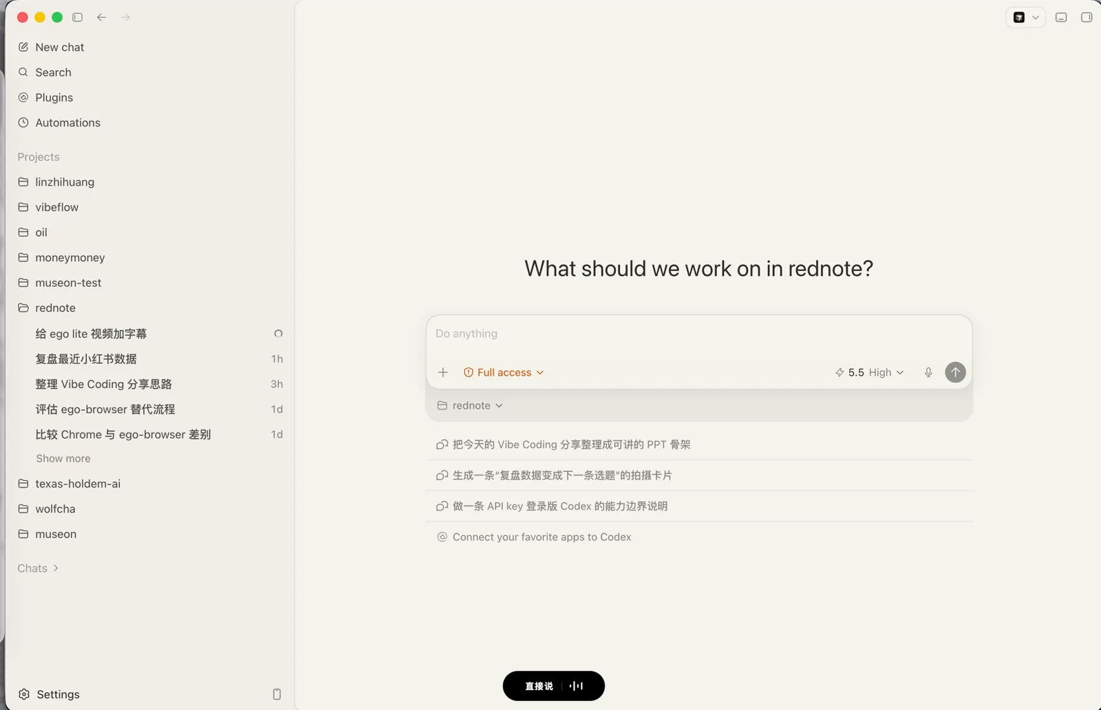1101x710 pixels.
Task: Click the plug icon by Connect your favorite apps
Action: (x=442, y=537)
